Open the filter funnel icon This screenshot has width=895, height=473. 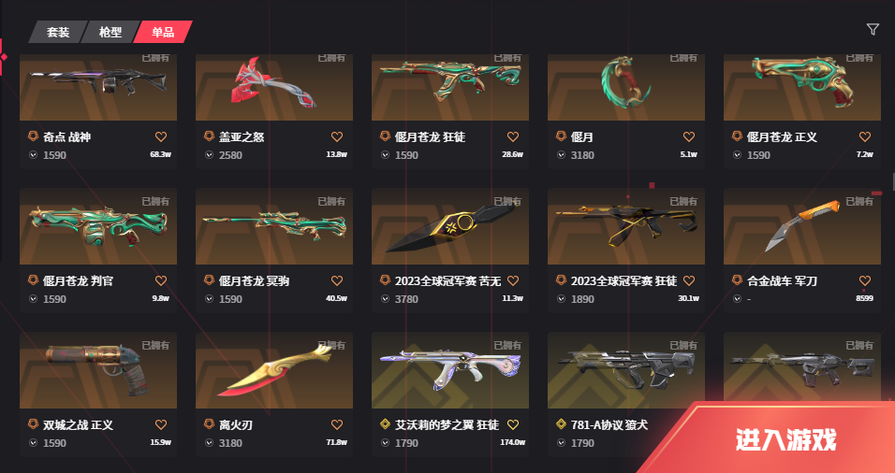pyautogui.click(x=873, y=30)
